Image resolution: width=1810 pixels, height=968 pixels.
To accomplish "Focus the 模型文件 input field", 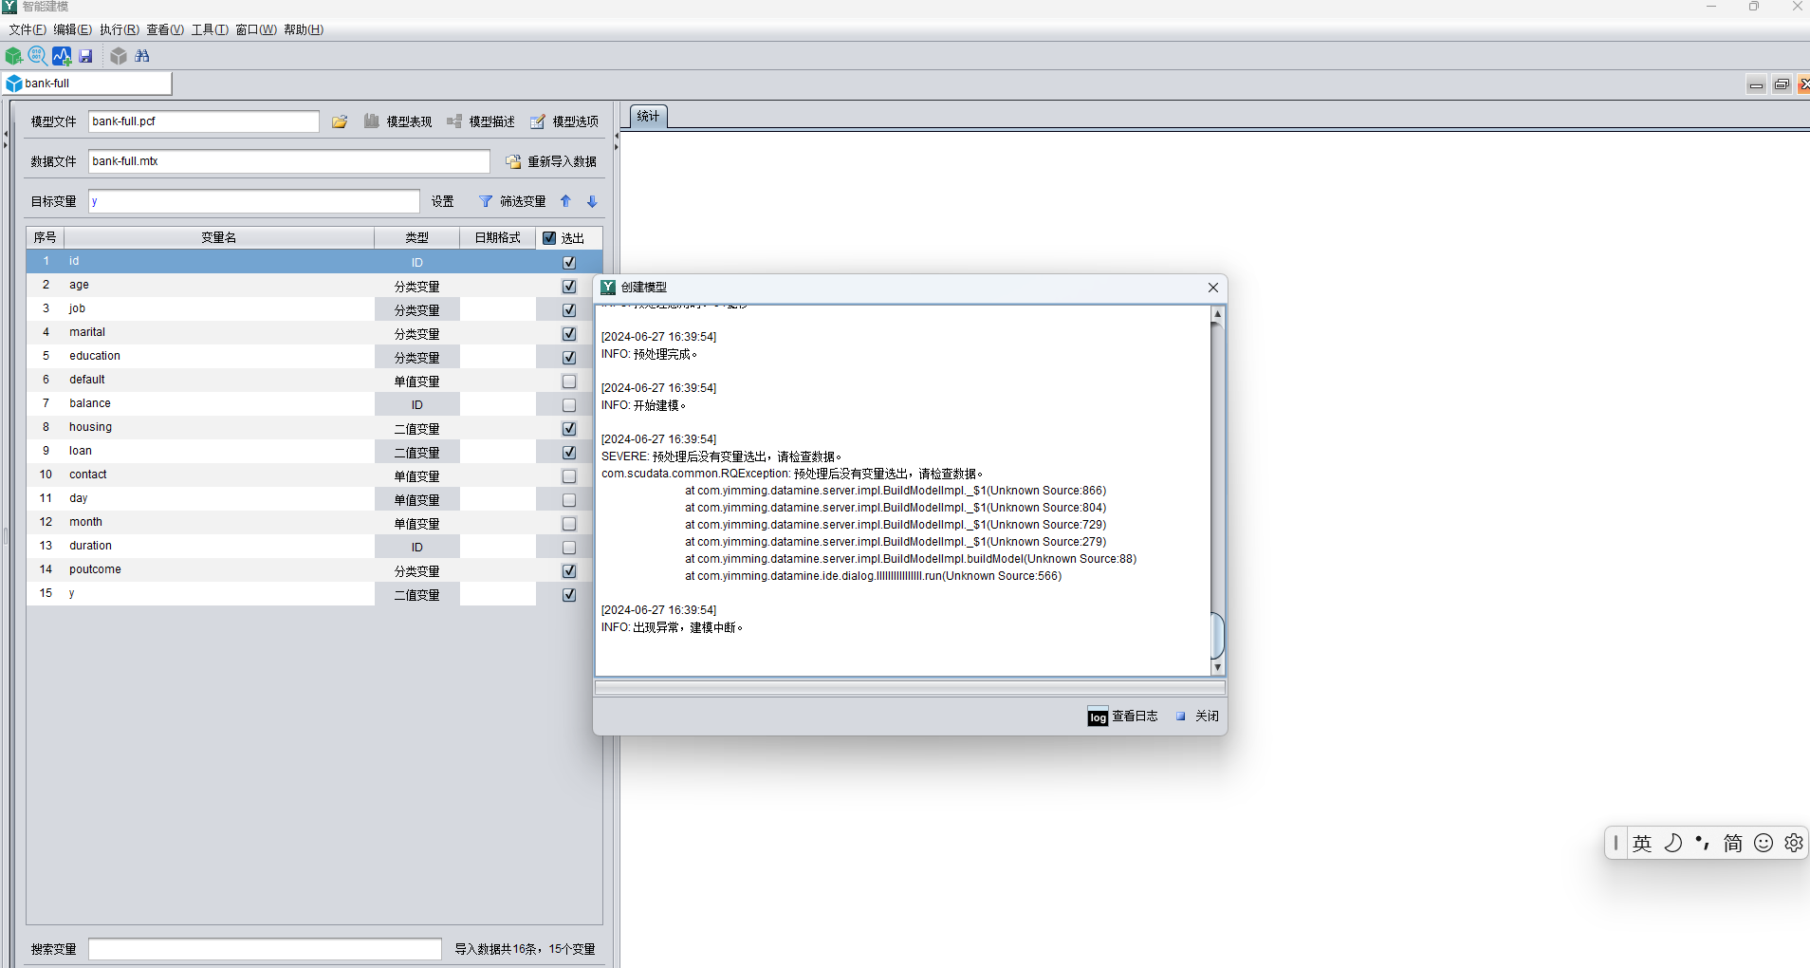I will pyautogui.click(x=204, y=121).
